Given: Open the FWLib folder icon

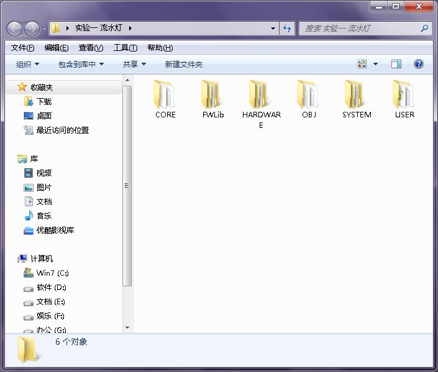Looking at the screenshot, I should click(211, 94).
